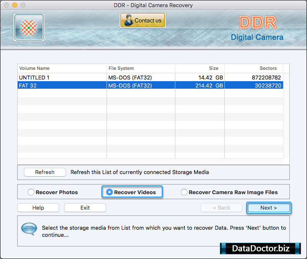Go to the Next step
The height and width of the screenshot is (259, 307).
(x=268, y=208)
